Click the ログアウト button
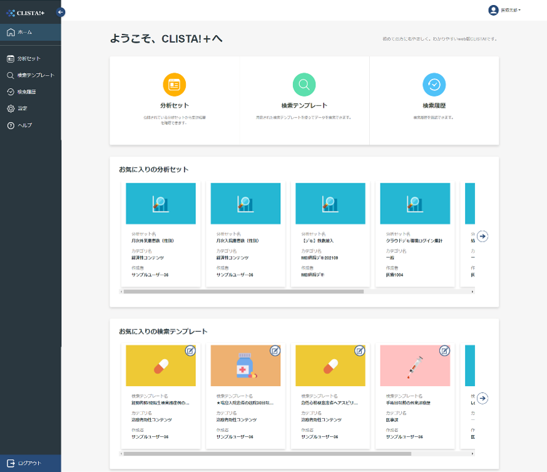547x472 pixels. point(30,463)
